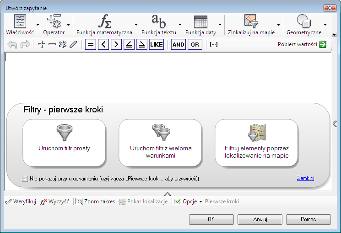The width and height of the screenshot is (341, 233).
Task: Click the Zamknij link
Action: click(x=305, y=178)
